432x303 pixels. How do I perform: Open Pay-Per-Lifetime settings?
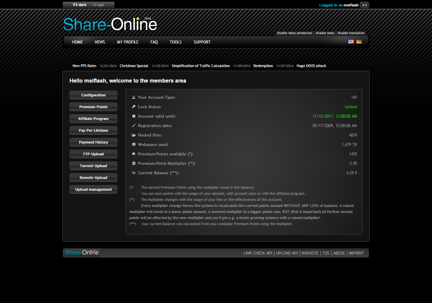[93, 130]
